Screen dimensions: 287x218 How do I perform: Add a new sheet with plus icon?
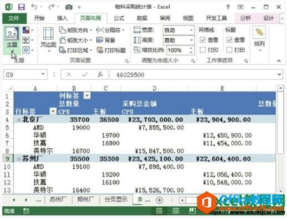coord(159,200)
